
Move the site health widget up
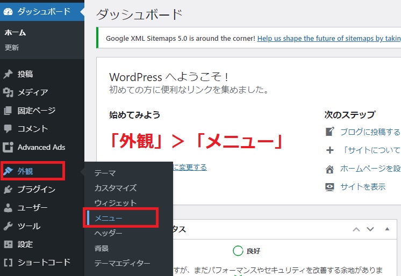point(356,229)
